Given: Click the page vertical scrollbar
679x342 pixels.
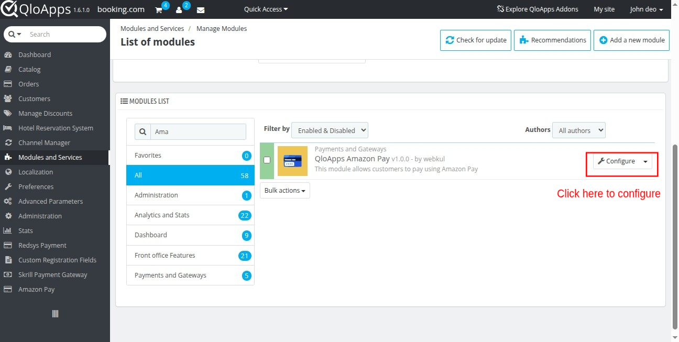Looking at the screenshot, I should (x=675, y=236).
